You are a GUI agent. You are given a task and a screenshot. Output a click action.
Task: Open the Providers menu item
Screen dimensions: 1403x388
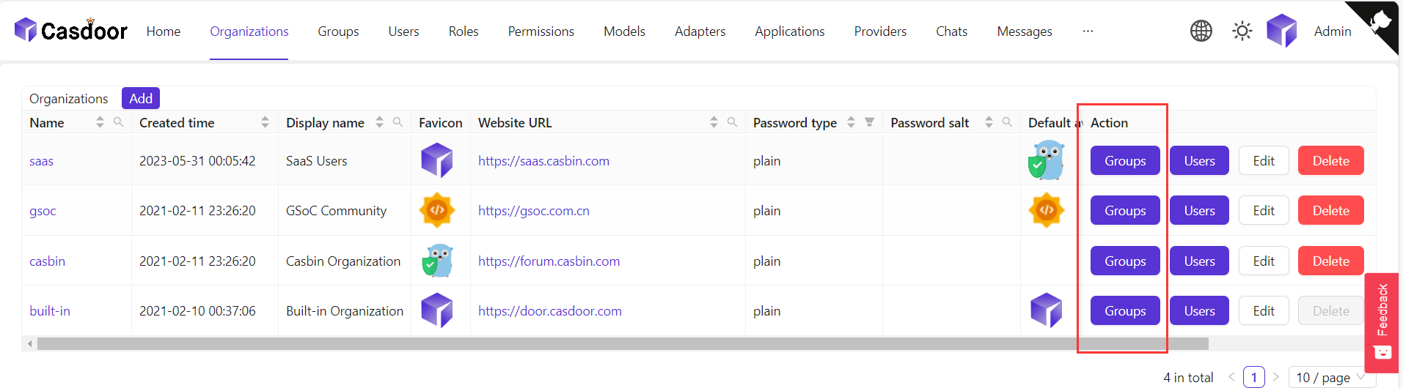click(x=880, y=31)
